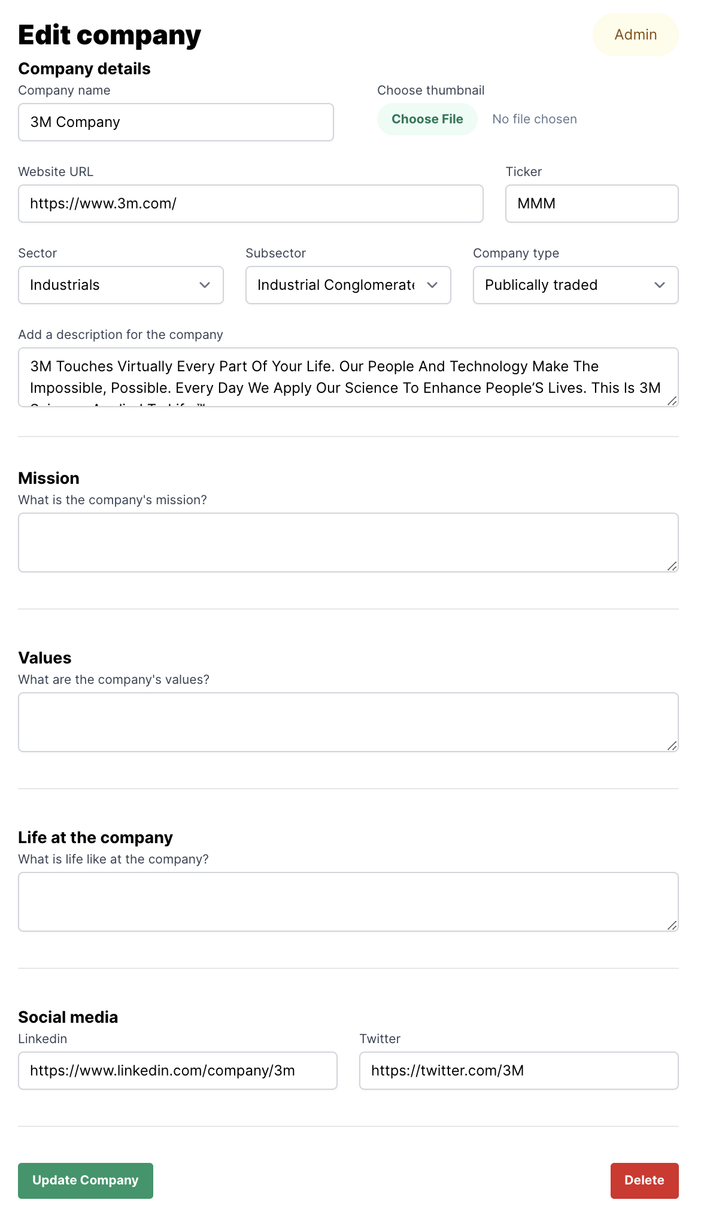Click the Admin badge
The width and height of the screenshot is (704, 1212).
(x=635, y=35)
